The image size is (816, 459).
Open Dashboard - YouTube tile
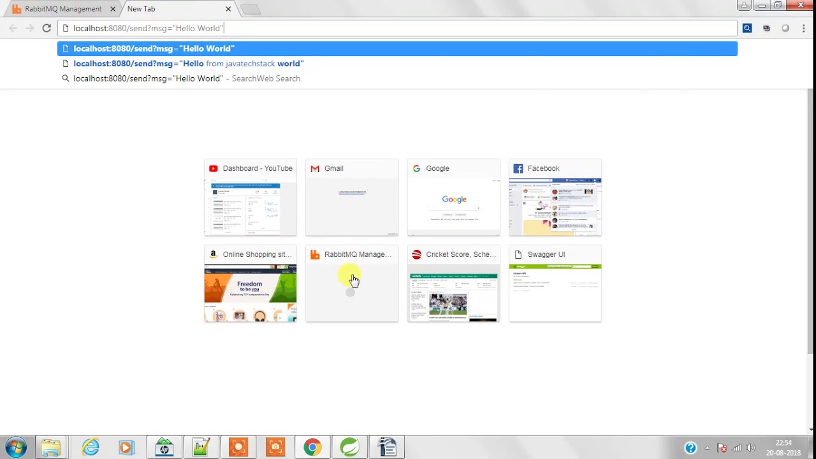click(x=251, y=198)
